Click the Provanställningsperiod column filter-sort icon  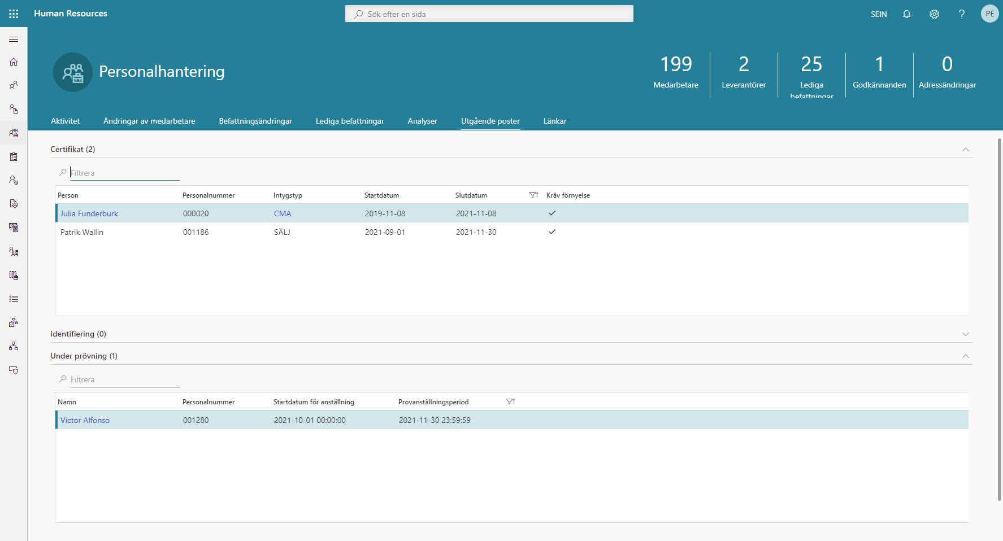(511, 402)
